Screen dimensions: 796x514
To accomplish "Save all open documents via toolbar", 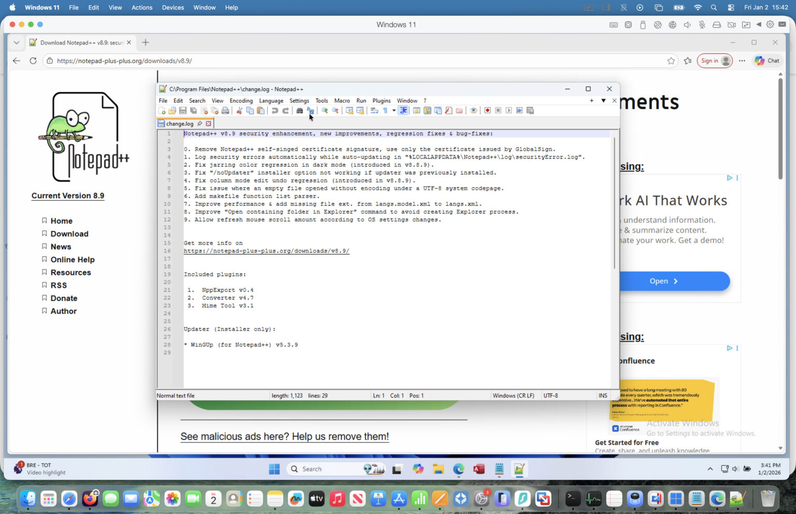I will point(193,110).
